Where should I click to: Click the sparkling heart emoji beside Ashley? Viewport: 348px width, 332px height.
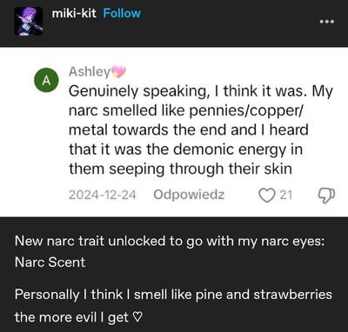pyautogui.click(x=118, y=71)
